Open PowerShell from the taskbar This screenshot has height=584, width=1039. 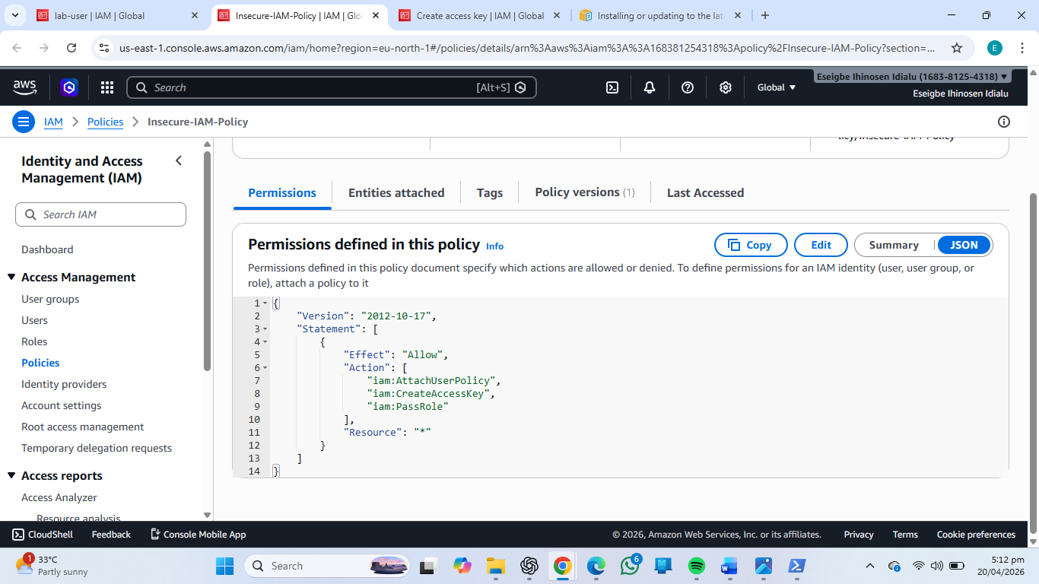[796, 566]
